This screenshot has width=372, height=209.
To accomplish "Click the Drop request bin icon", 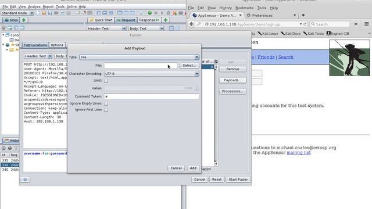I will (x=168, y=13).
